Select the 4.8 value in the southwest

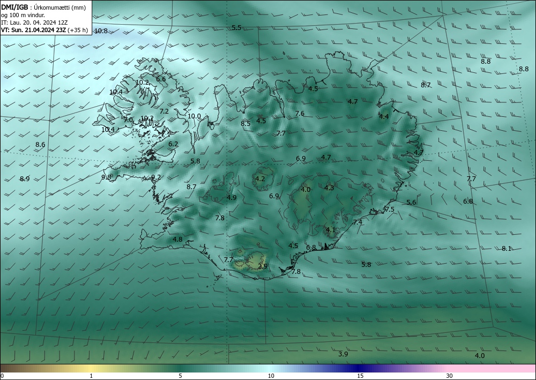coord(177,239)
